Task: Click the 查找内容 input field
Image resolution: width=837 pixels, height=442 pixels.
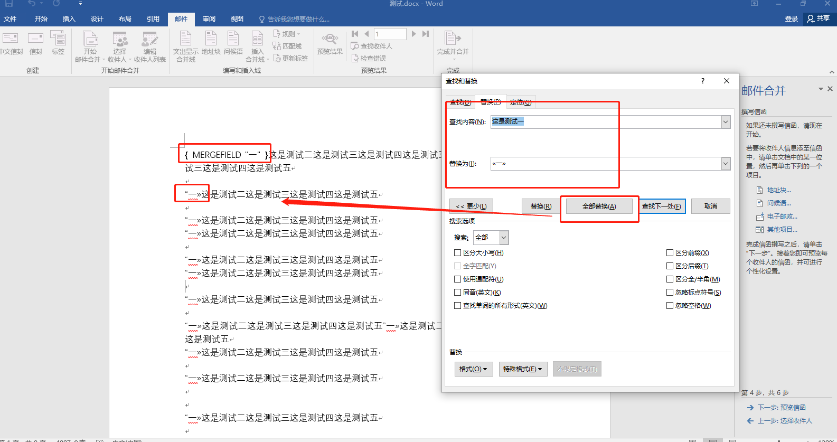Action: (606, 122)
